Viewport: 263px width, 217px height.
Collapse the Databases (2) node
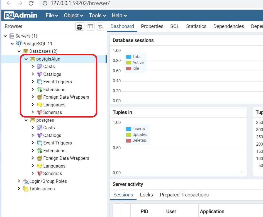coord(19,51)
